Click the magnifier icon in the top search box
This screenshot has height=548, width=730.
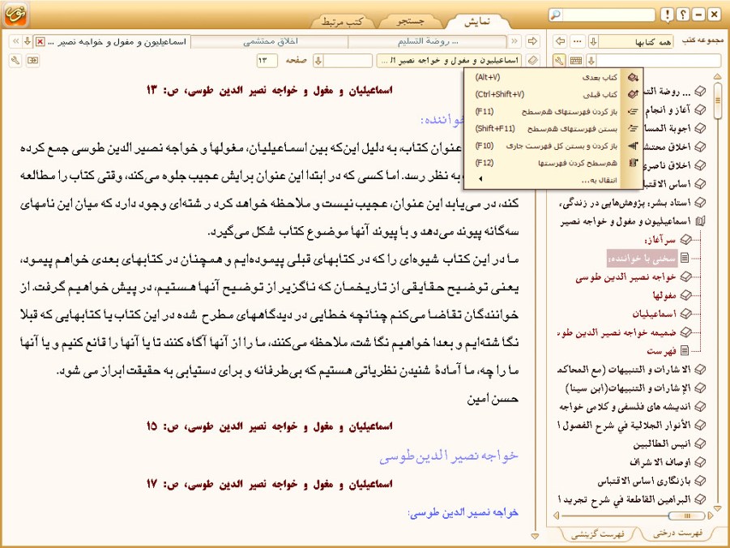[x=556, y=15]
